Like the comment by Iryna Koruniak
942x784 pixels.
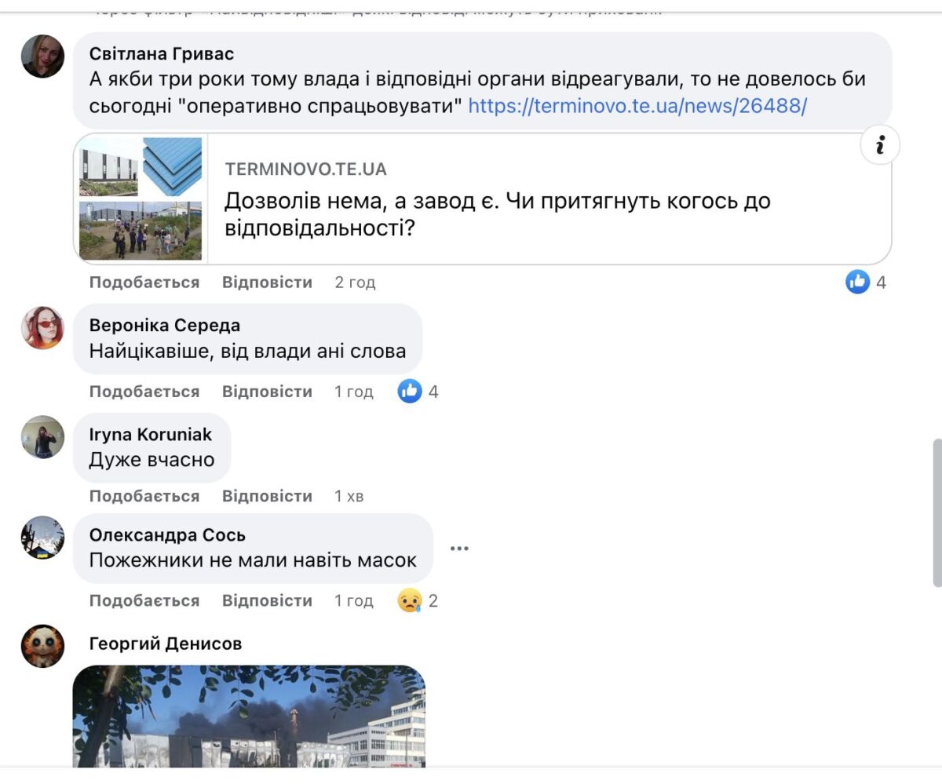[144, 496]
